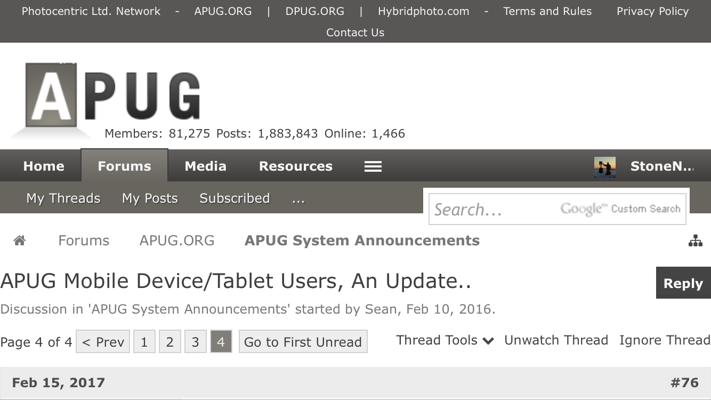711x400 pixels.
Task: Open the hamburger menu in navbar
Action: coord(373,166)
